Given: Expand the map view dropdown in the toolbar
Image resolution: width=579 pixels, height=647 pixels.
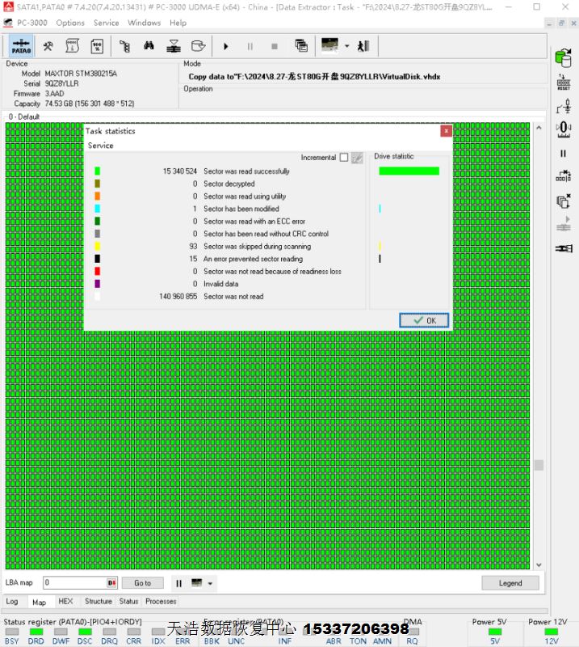Looking at the screenshot, I should (x=346, y=46).
